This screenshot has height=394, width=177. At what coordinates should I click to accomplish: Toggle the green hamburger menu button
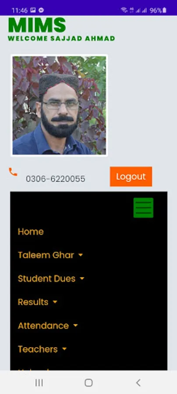pos(143,208)
